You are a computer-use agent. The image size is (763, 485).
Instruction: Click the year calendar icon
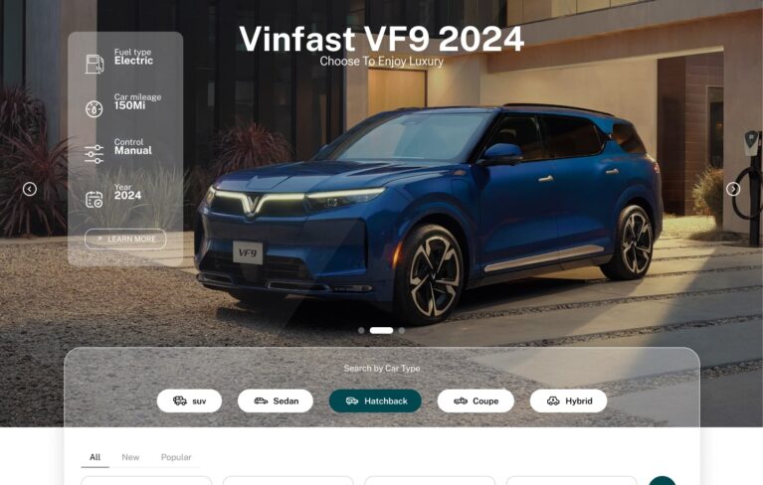[x=94, y=199]
